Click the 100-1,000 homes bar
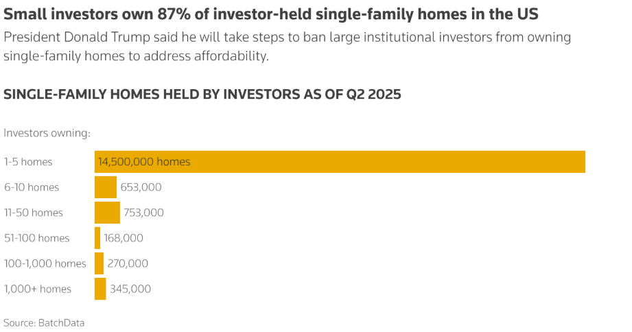 99,263
